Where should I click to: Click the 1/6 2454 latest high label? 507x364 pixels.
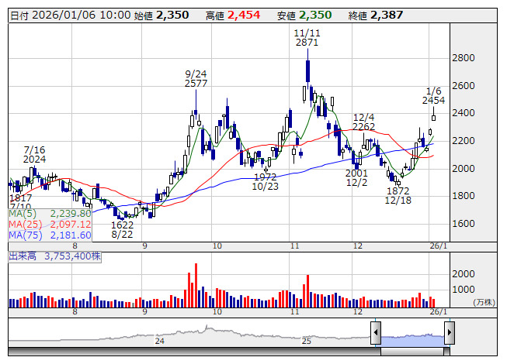click(x=433, y=96)
